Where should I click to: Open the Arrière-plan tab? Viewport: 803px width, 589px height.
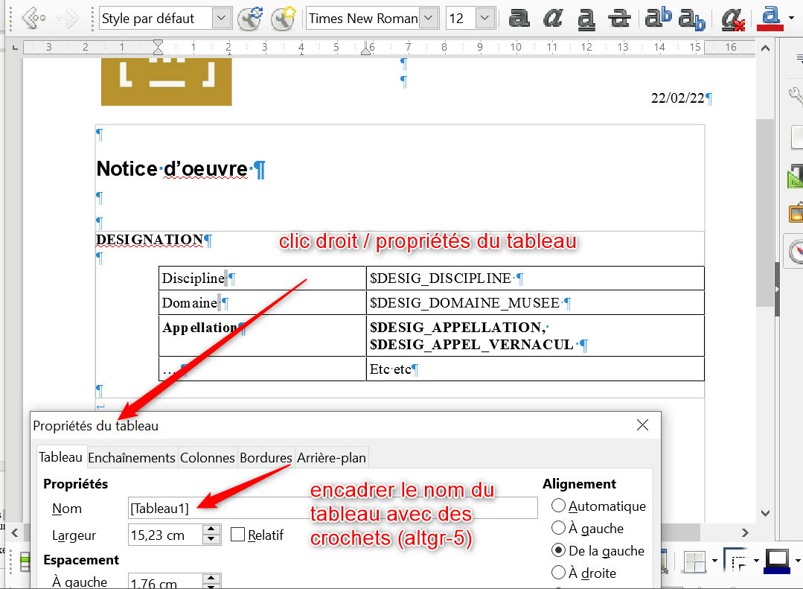tap(331, 458)
